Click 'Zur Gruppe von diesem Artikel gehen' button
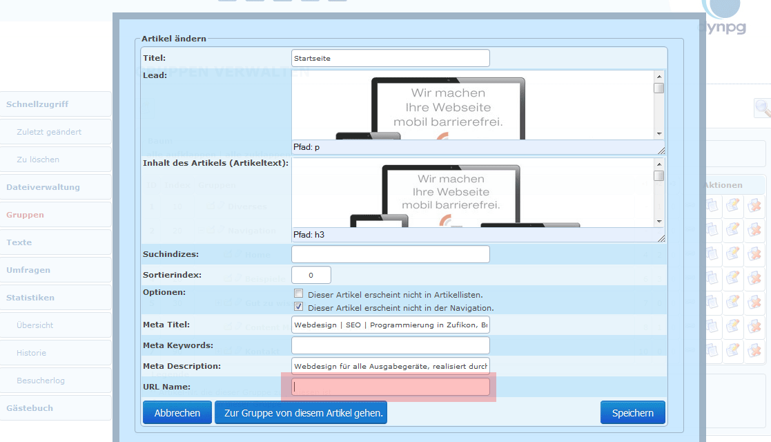 tap(300, 413)
